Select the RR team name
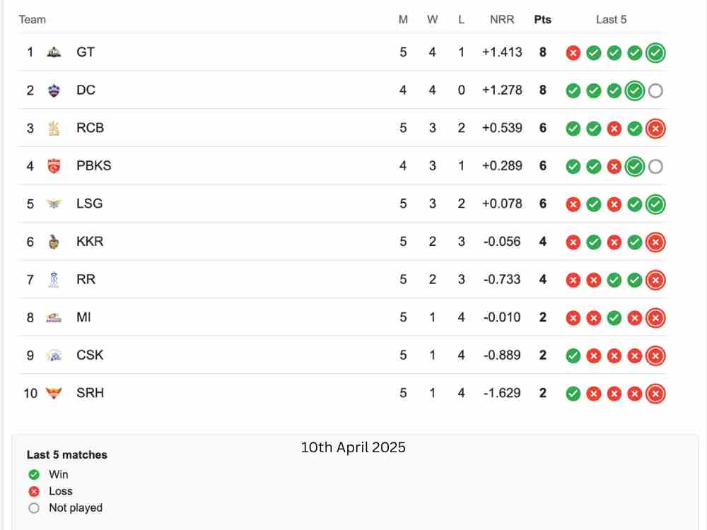The height and width of the screenshot is (530, 707). click(86, 280)
